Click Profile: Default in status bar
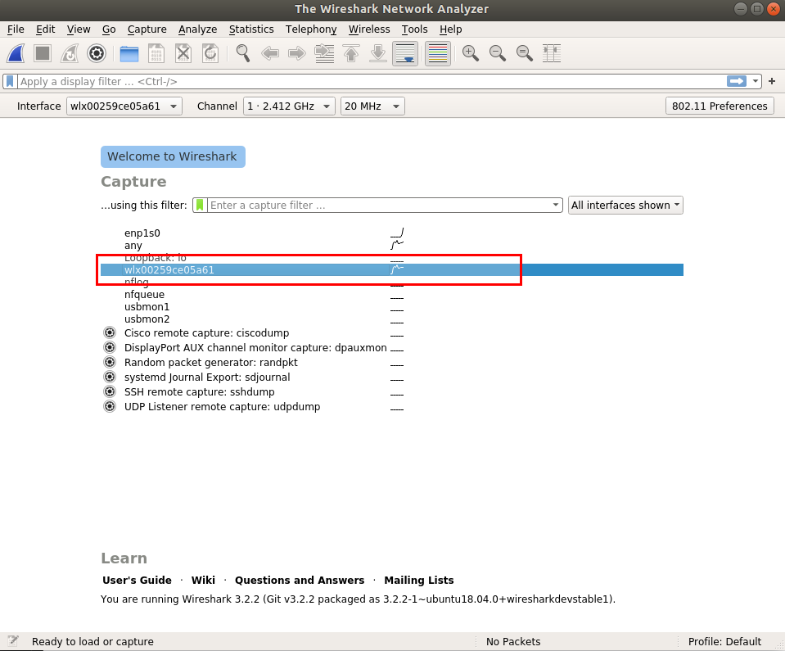The height and width of the screenshot is (651, 785). [724, 641]
